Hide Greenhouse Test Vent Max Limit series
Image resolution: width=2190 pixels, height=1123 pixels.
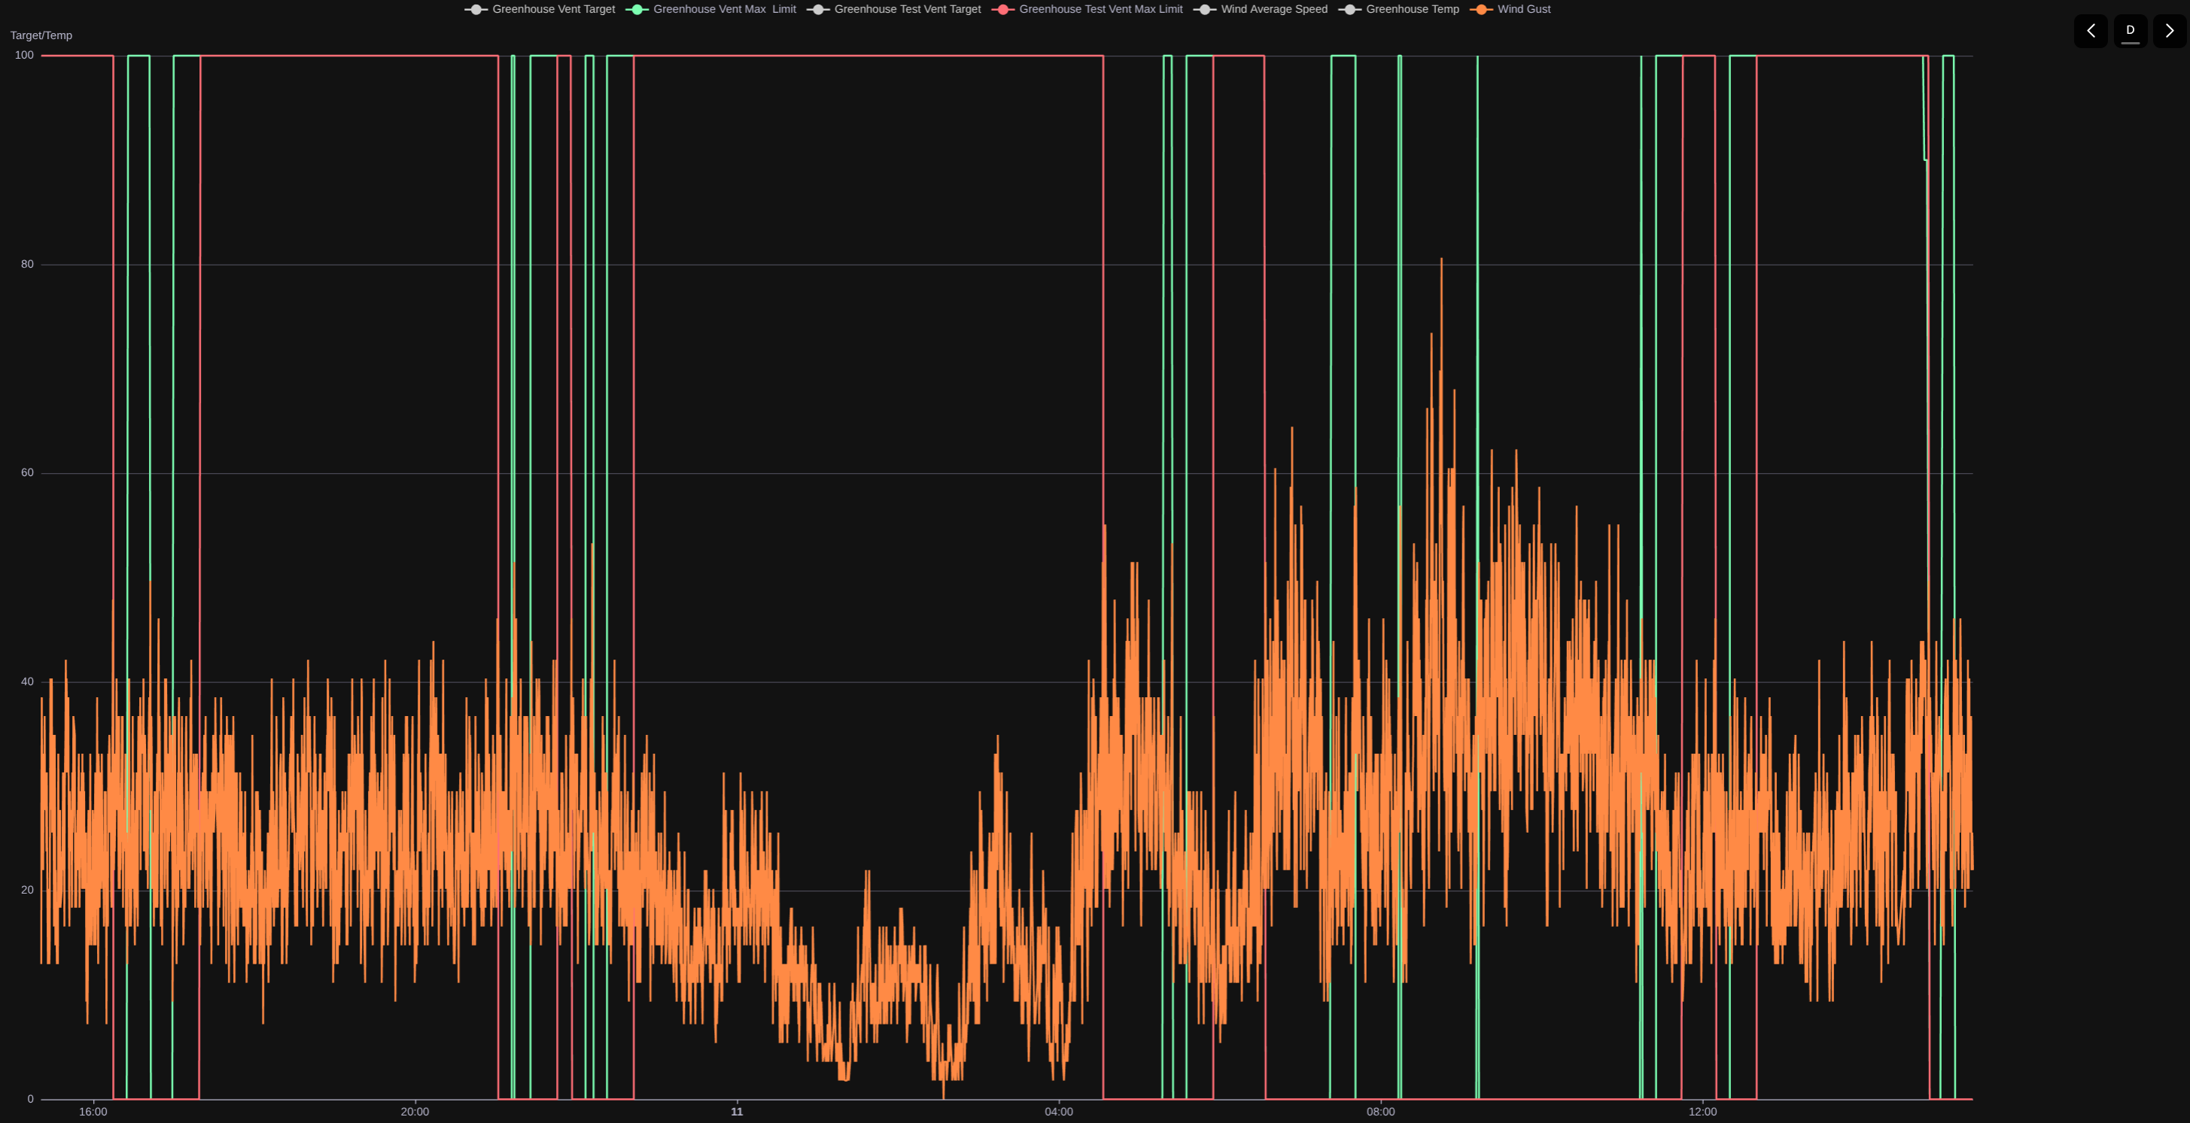coord(1100,9)
